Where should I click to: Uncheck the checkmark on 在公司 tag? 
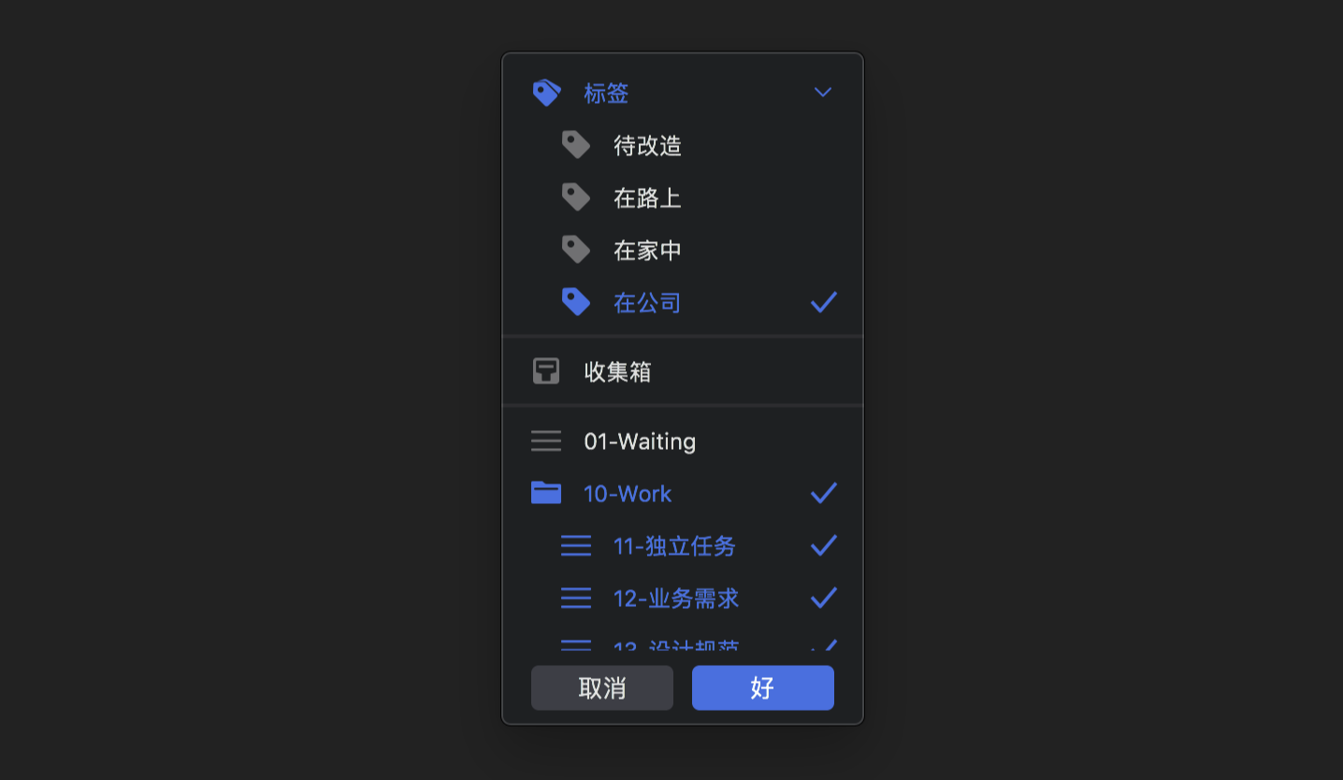824,302
